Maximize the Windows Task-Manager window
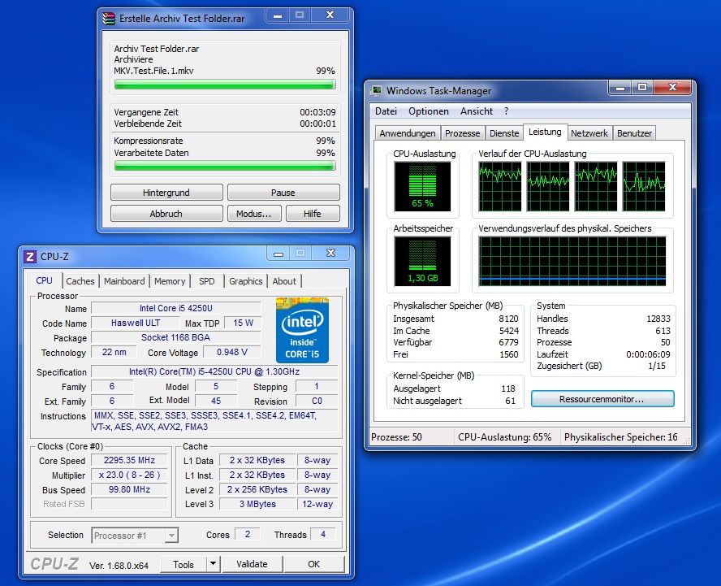Screen dimensions: 721x586 click(x=642, y=86)
